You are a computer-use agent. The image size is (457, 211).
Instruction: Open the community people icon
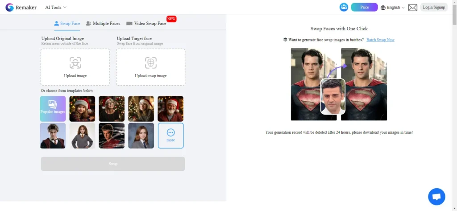coord(344,7)
